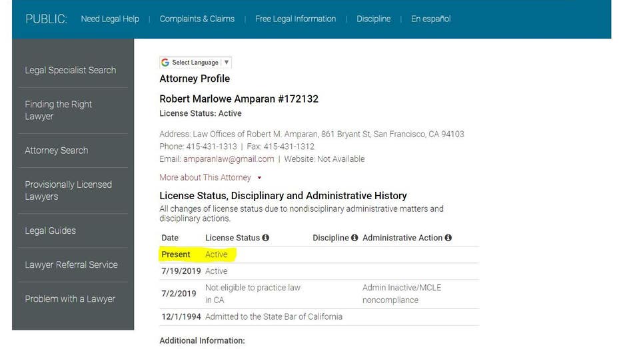The width and height of the screenshot is (621, 349).
Task: Click the Administrative Action info icon
Action: pyautogui.click(x=448, y=238)
